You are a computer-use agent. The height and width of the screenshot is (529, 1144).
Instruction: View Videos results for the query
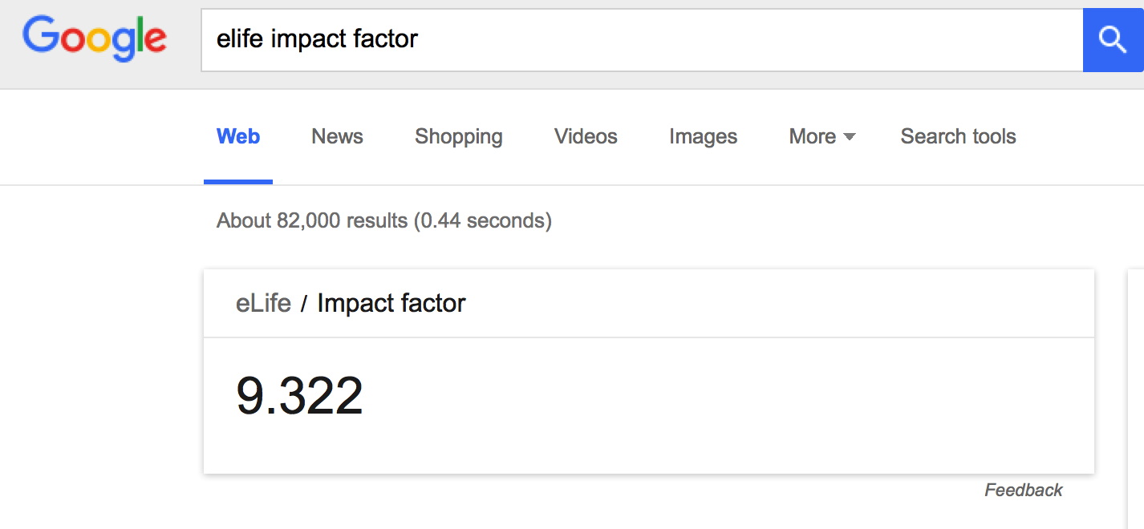[585, 136]
